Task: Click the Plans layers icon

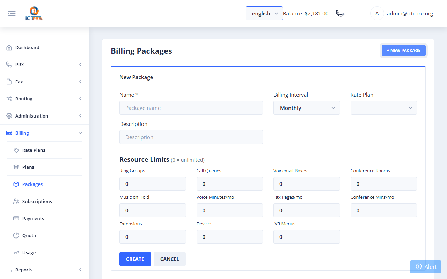Action: tap(16, 167)
